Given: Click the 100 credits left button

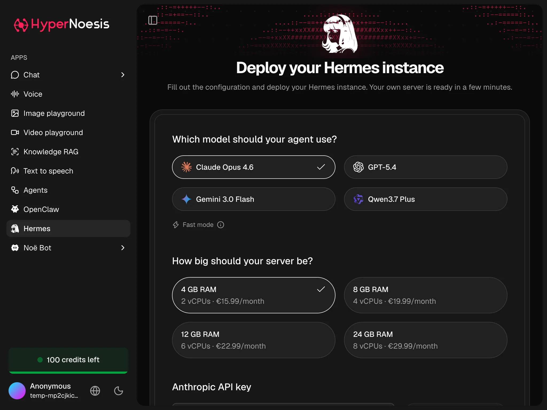Looking at the screenshot, I should click(x=68, y=360).
